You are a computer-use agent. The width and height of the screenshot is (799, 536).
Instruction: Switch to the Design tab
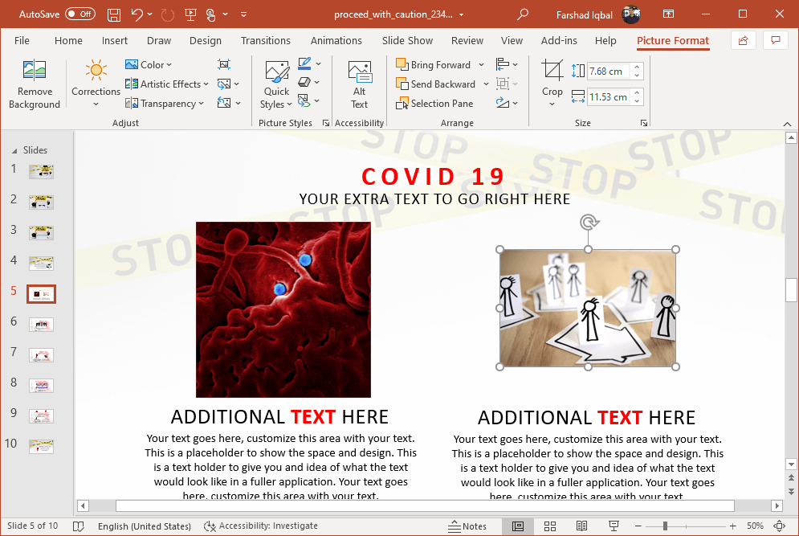click(206, 41)
